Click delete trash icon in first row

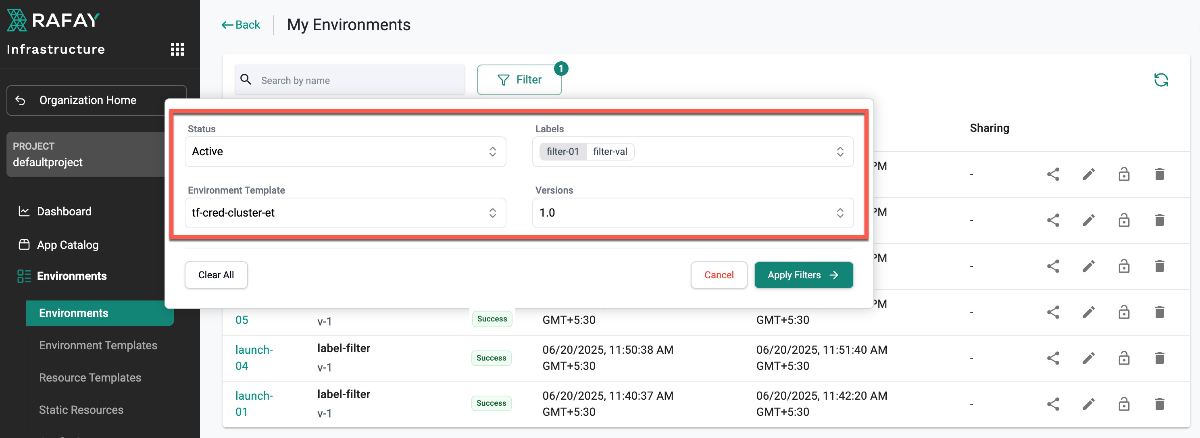click(x=1159, y=174)
